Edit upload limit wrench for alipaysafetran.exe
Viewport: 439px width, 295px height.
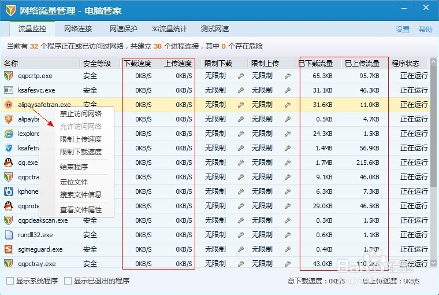[x=288, y=105]
